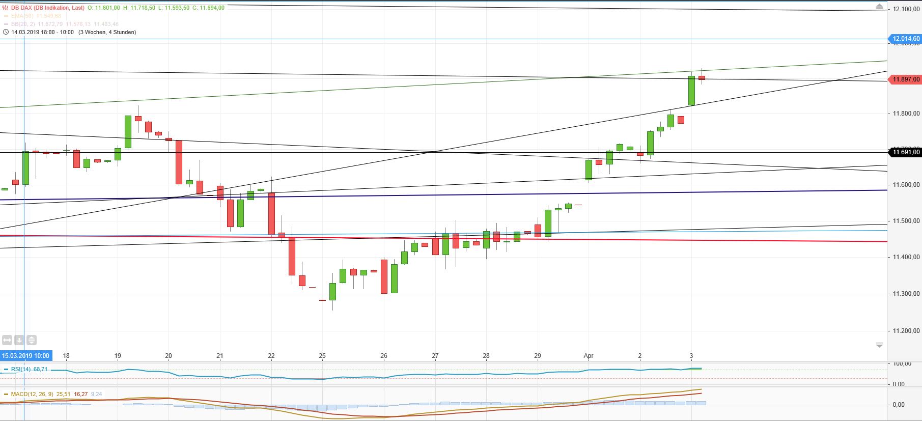Click the 11.500,00 price axis tick
The image size is (922, 421).
(x=906, y=221)
